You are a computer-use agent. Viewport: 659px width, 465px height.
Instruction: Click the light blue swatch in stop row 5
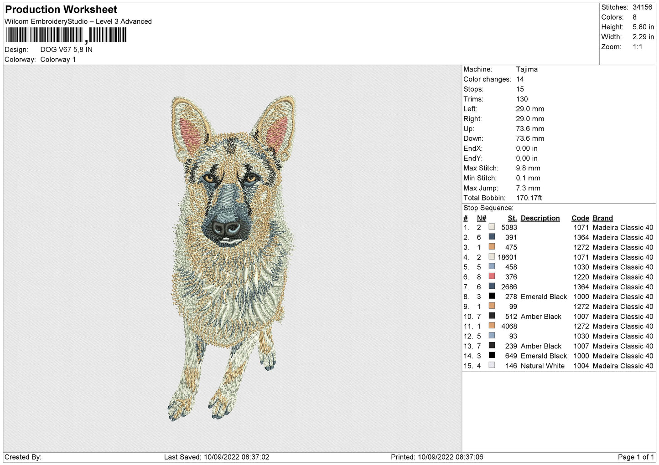pyautogui.click(x=492, y=266)
